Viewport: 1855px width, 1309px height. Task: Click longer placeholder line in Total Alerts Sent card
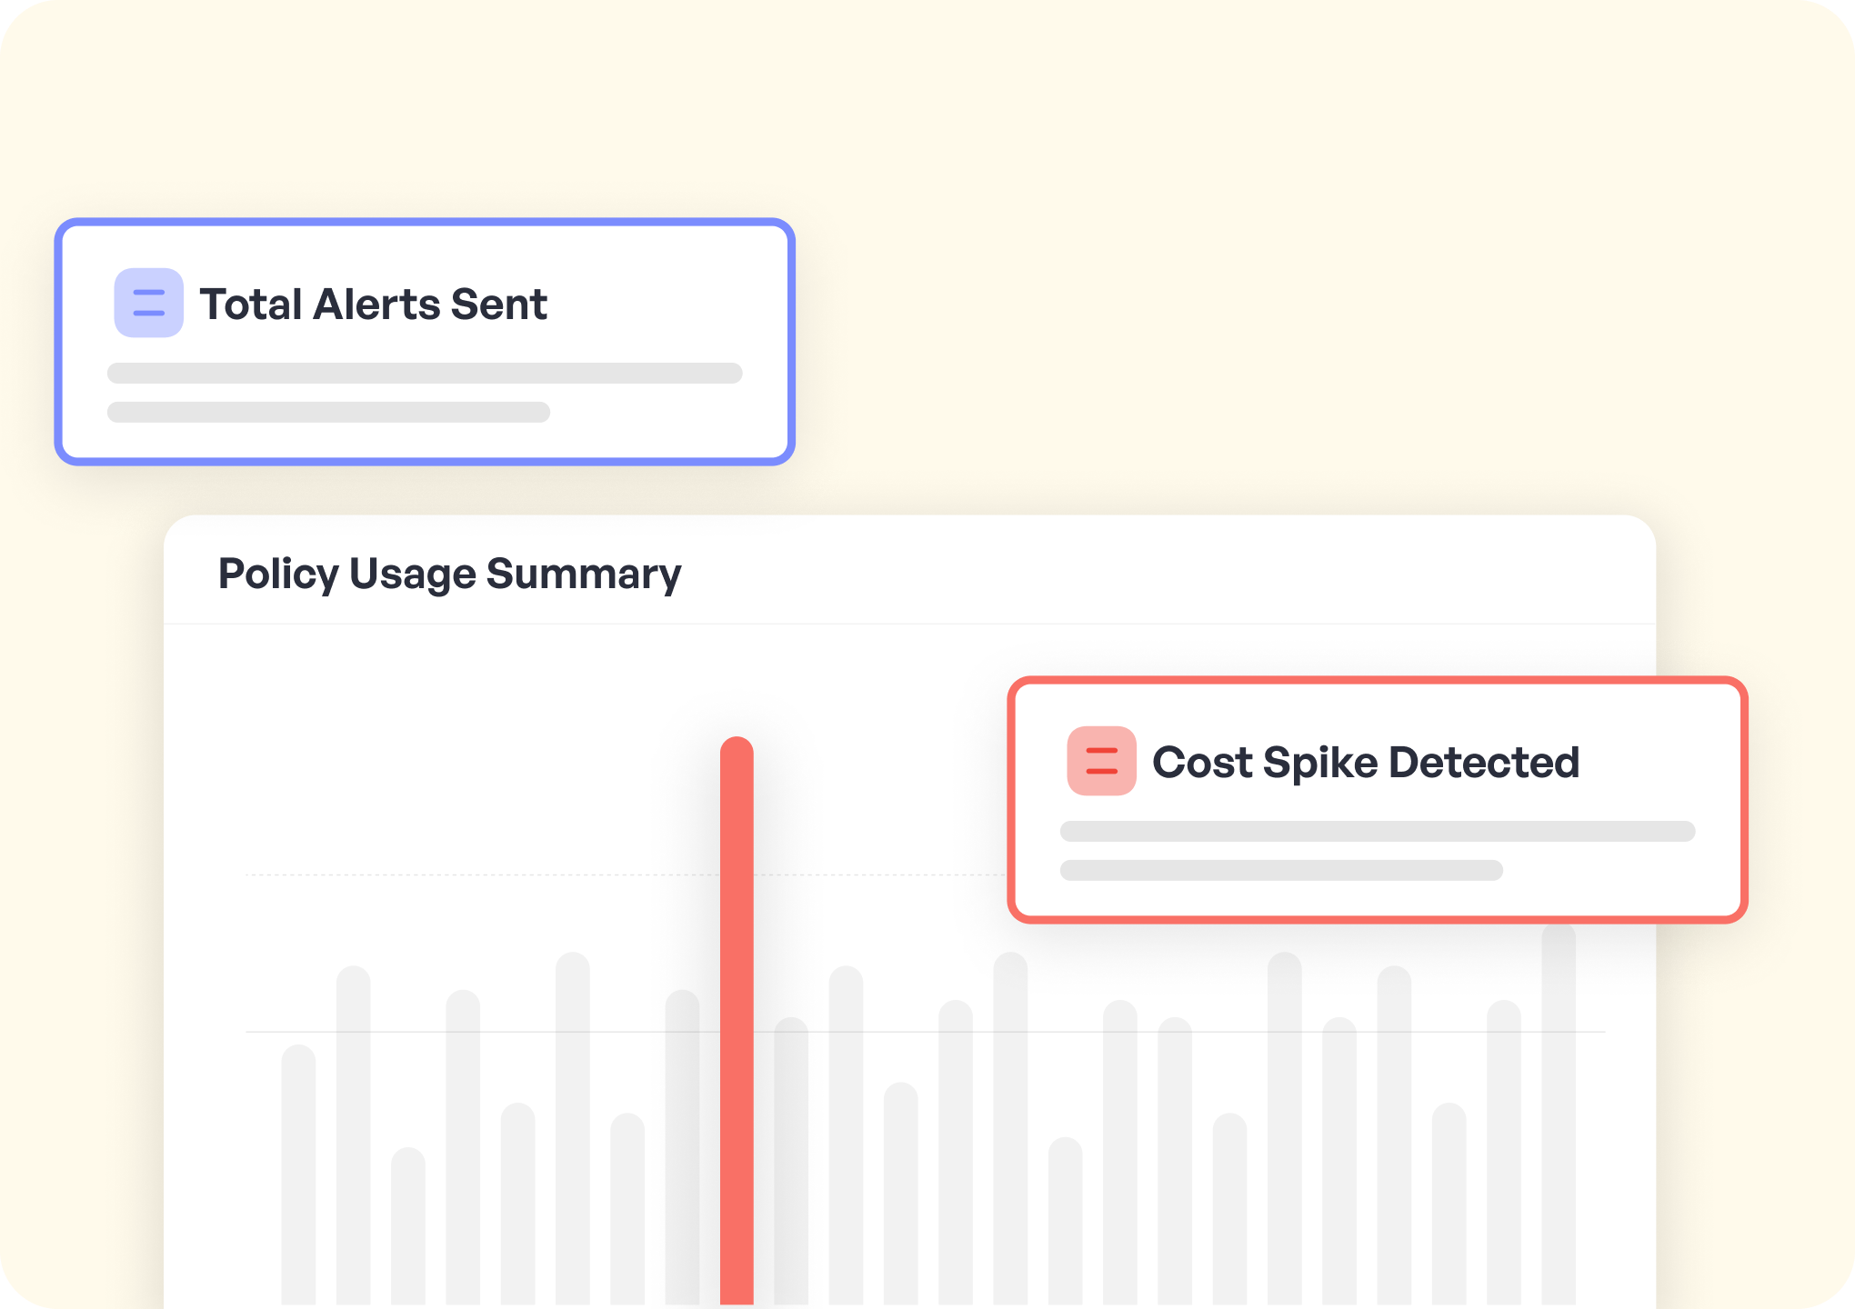[x=425, y=374]
